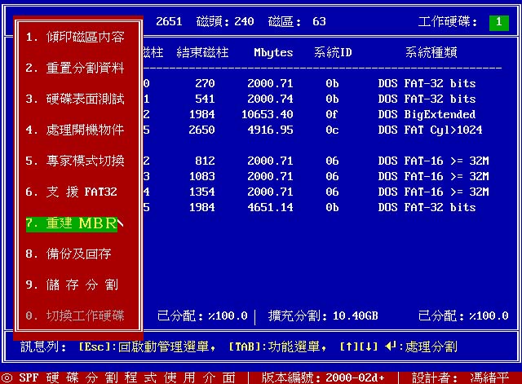Open 4. 處理開機物件 option

(75, 130)
